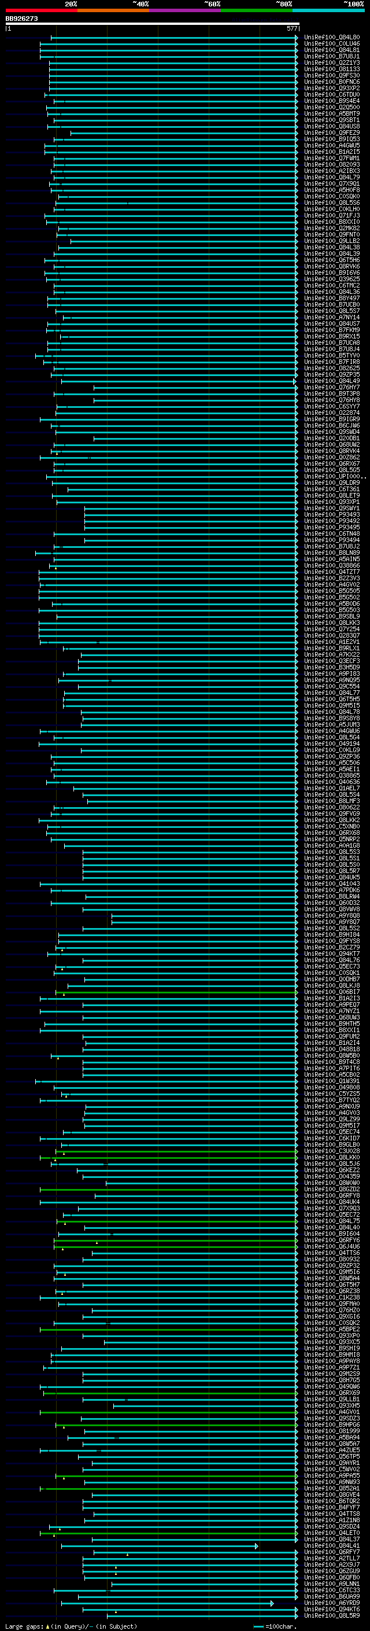Click hit UniRef100_P93494
370x1631 pixels.
[x=332, y=540]
